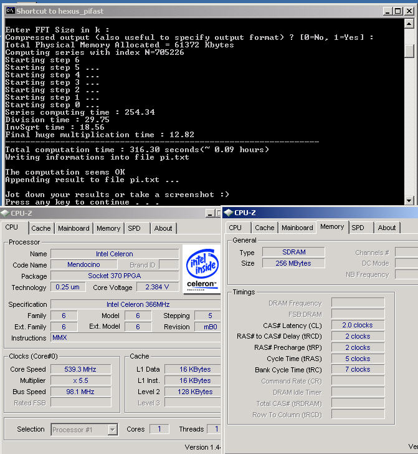This screenshot has width=418, height=454.
Task: Minimize the left CPU-Z window
Action: pyautogui.click(x=211, y=213)
